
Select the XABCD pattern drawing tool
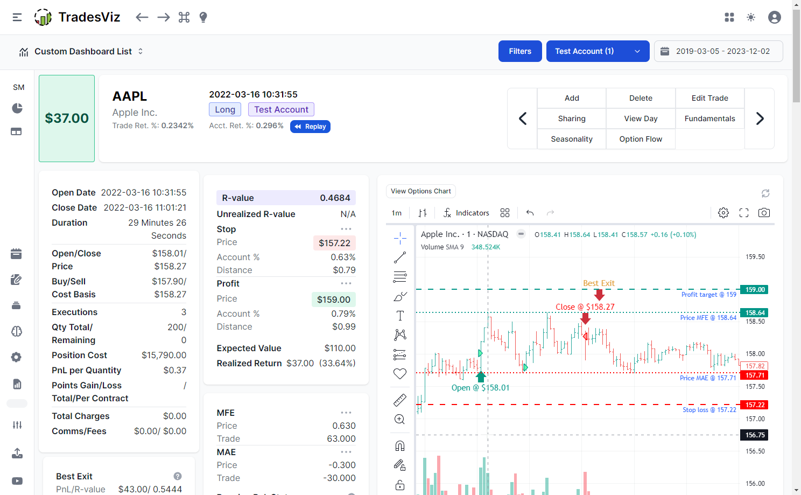tap(400, 334)
